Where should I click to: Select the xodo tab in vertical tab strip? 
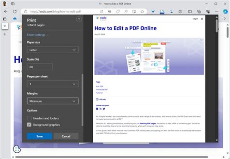click(5, 26)
